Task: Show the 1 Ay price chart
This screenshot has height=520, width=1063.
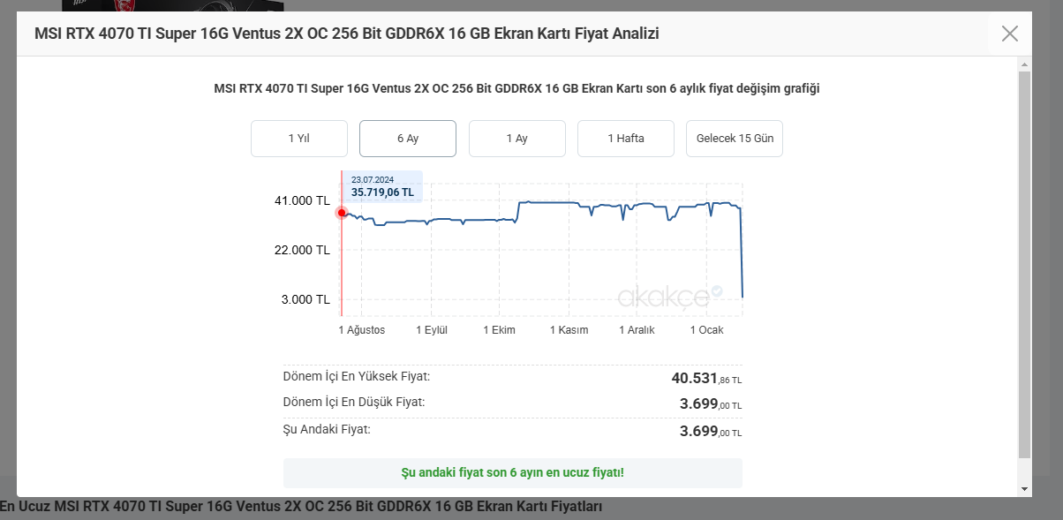Action: tap(516, 139)
